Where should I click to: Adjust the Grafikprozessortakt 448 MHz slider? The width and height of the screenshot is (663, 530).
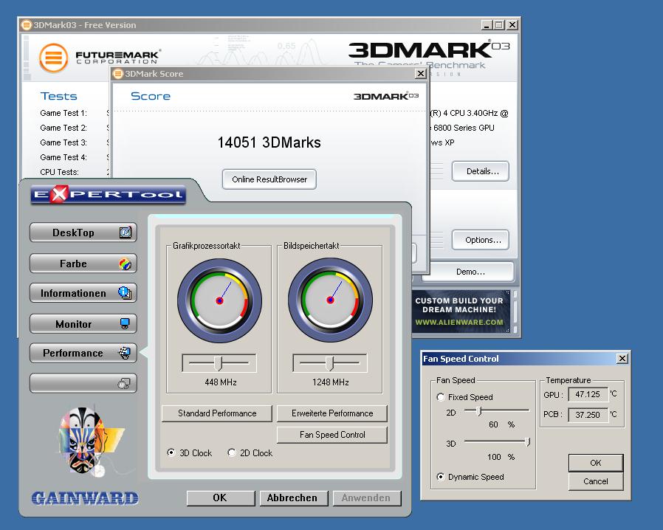[219, 362]
